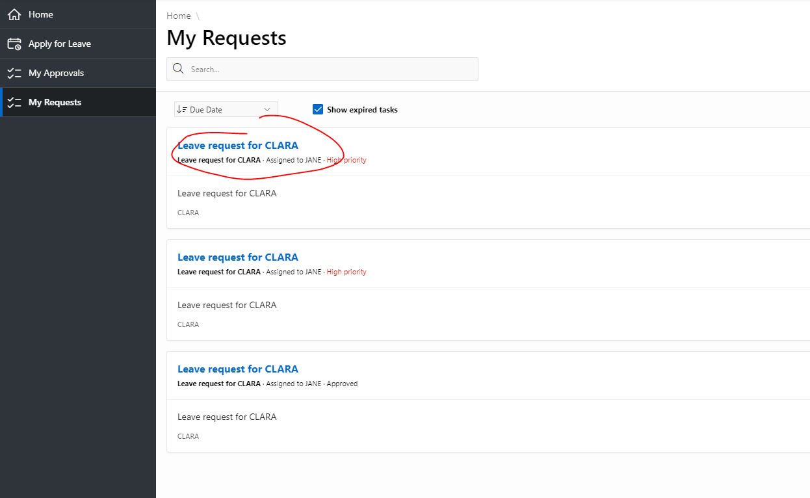This screenshot has width=810, height=498.
Task: Focus the Search input field
Action: pyautogui.click(x=332, y=69)
